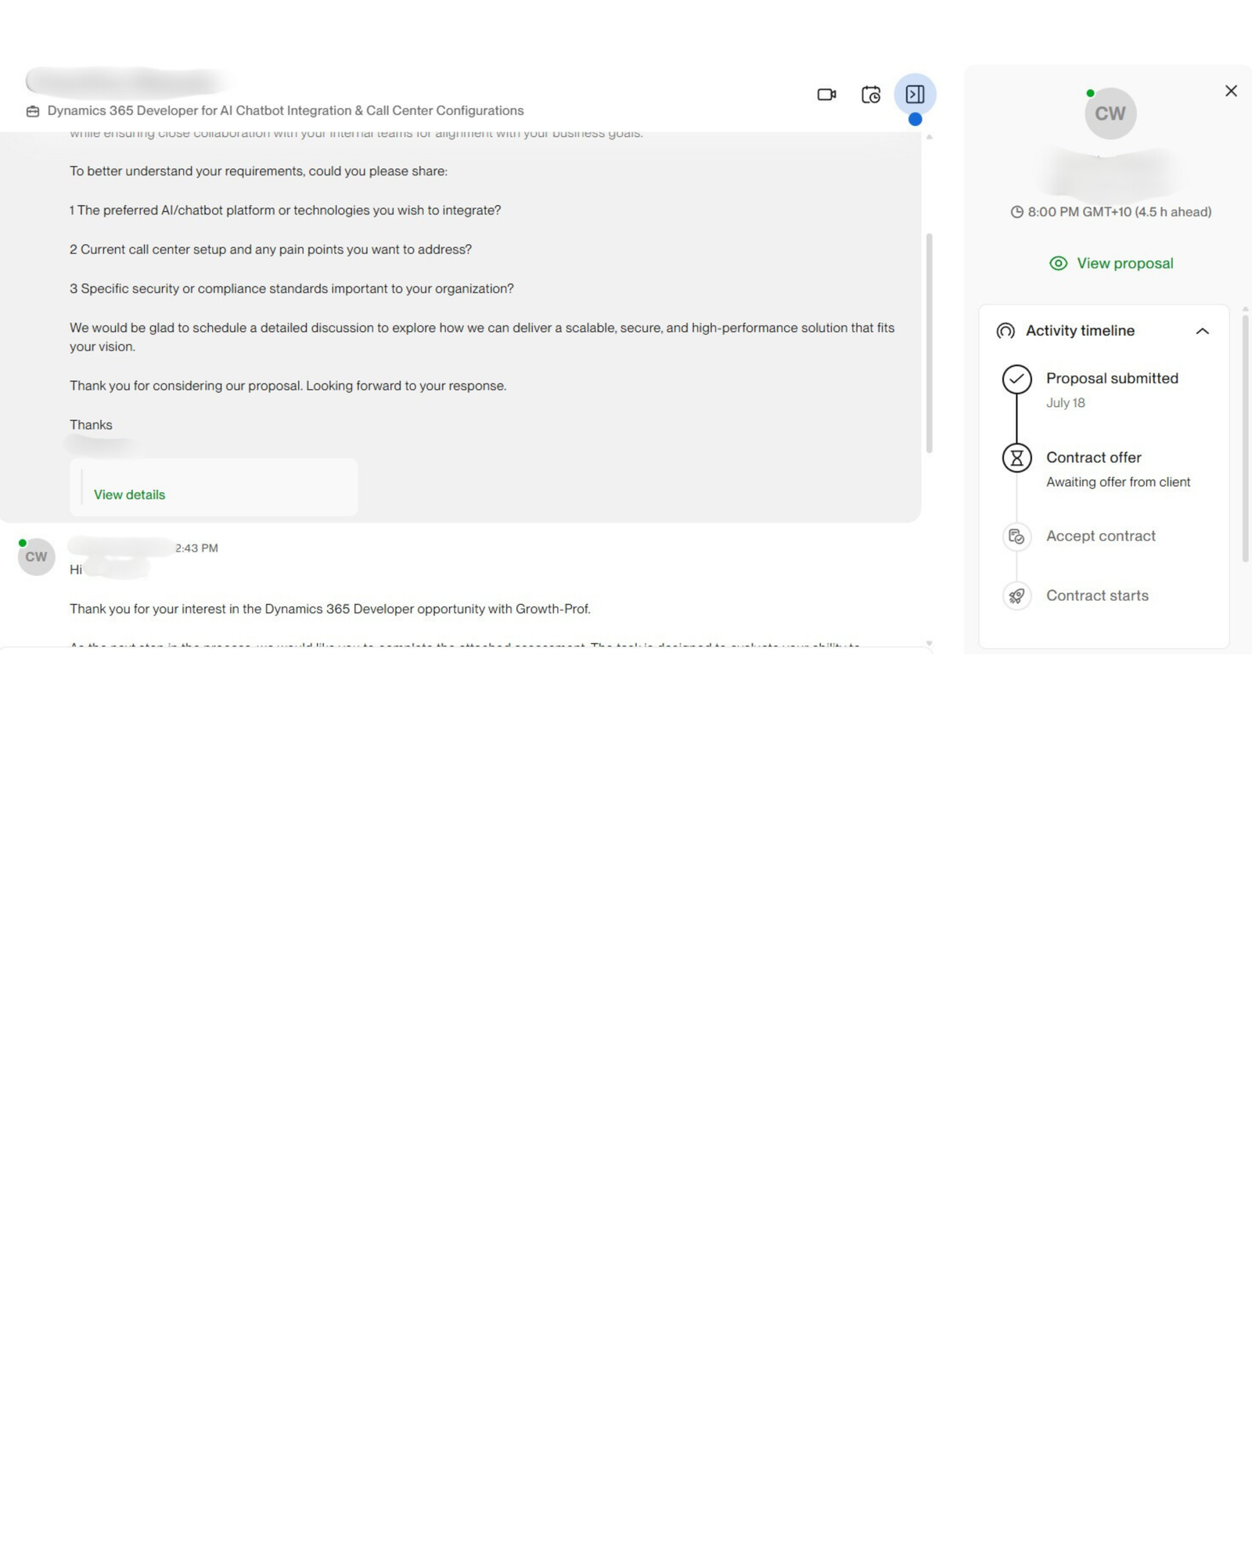
Task: Select the Proposal submitted checkmark marker
Action: 1016,380
